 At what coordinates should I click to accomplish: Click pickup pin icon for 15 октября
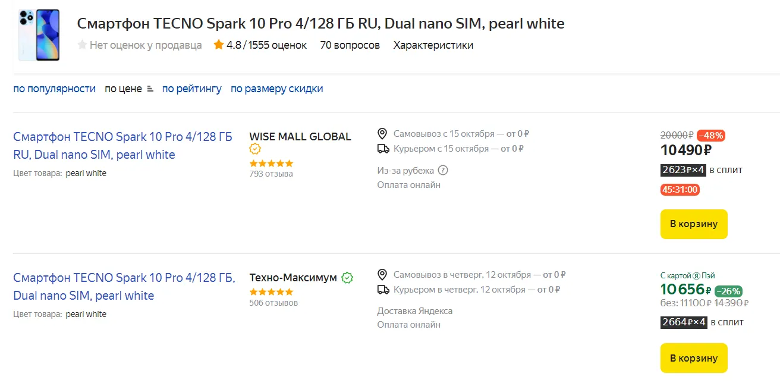[x=382, y=133]
